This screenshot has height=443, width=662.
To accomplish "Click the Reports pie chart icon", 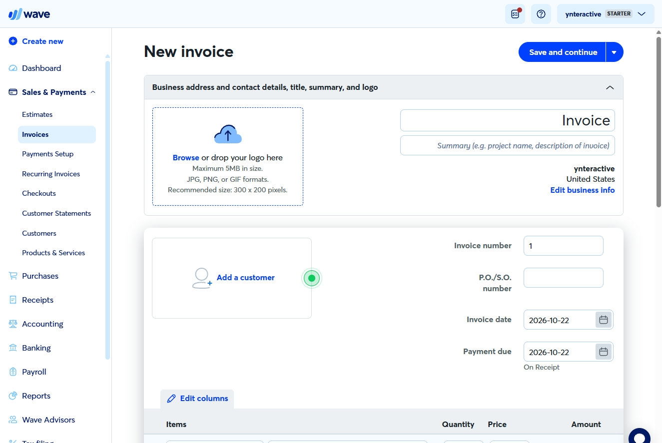I will (13, 396).
